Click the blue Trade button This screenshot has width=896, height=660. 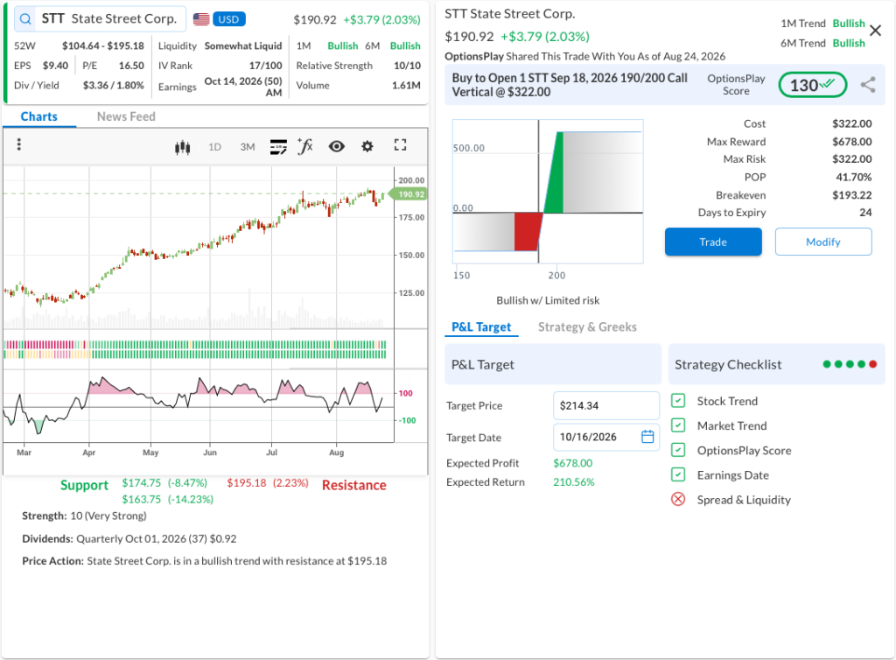point(713,242)
